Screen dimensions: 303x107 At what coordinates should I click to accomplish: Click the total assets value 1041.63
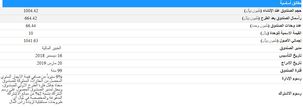31,41
